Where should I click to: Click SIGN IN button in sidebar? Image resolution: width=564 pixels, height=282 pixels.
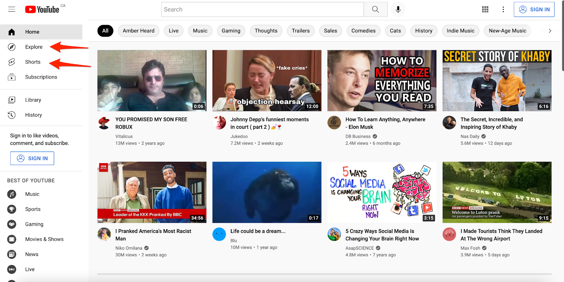[x=32, y=158]
